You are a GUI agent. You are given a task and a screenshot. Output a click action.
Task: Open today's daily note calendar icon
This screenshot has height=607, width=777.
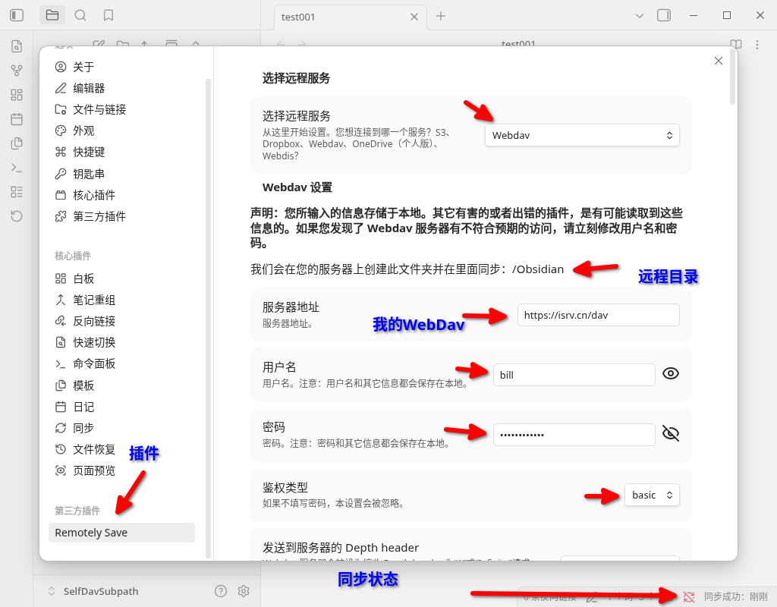point(17,119)
